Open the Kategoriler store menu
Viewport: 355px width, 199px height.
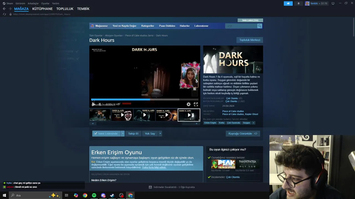pyautogui.click(x=148, y=26)
